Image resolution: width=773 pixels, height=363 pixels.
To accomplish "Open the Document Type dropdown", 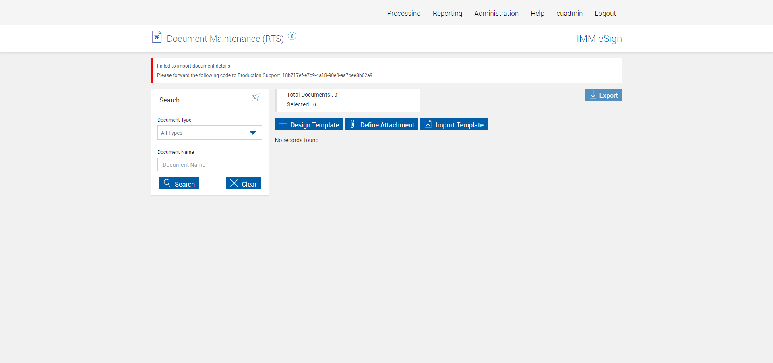I will pyautogui.click(x=210, y=133).
